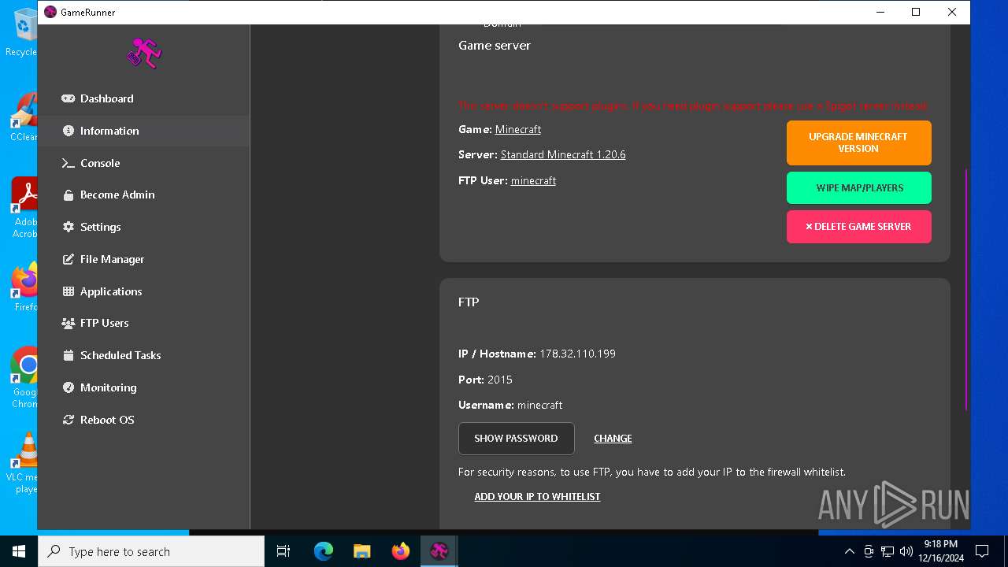
Task: Click the Information circle icon
Action: pos(68,131)
